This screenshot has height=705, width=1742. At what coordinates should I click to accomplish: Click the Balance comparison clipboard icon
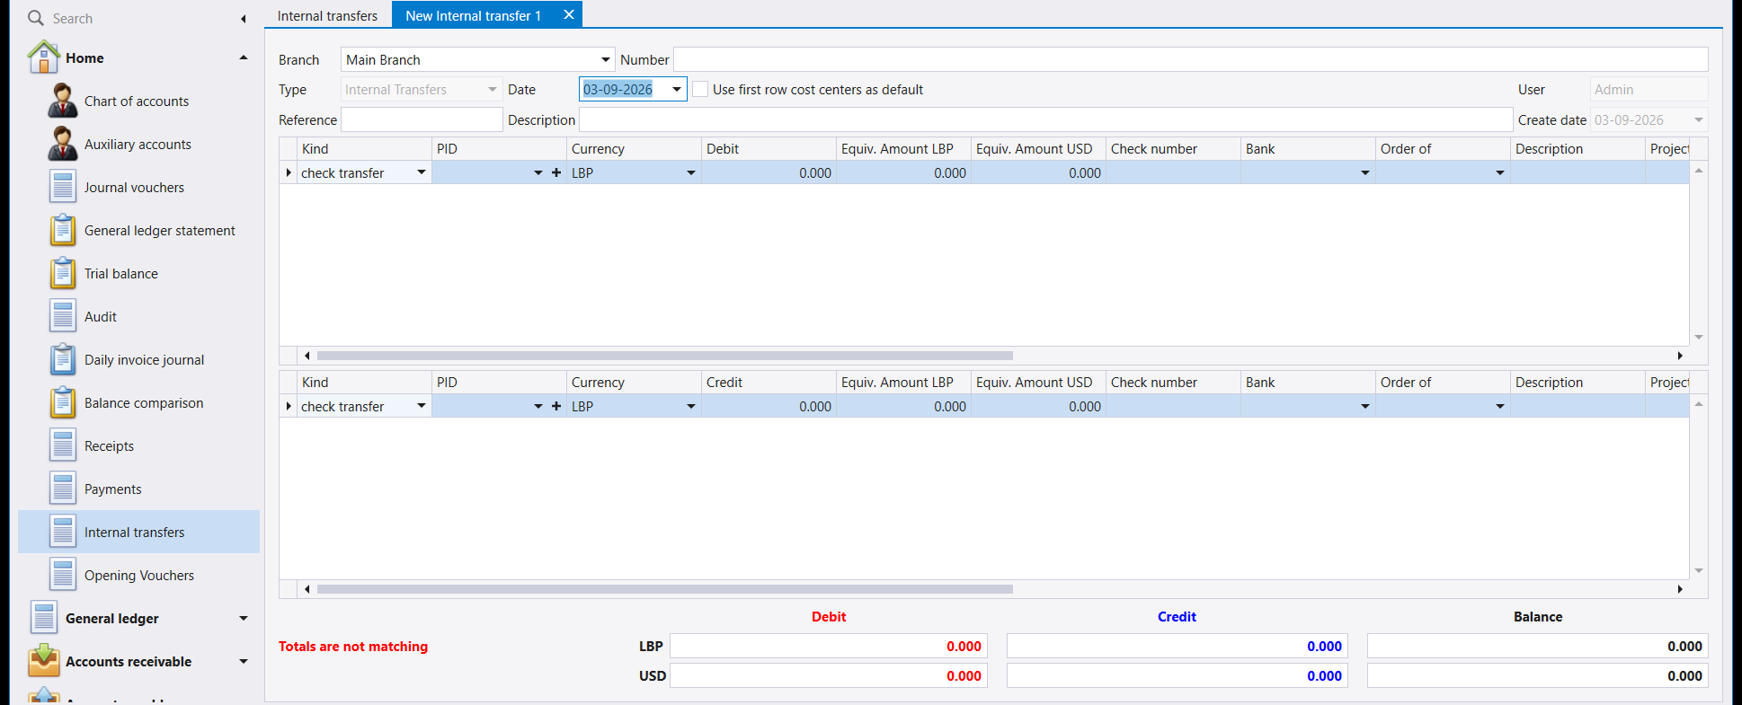pyautogui.click(x=63, y=402)
